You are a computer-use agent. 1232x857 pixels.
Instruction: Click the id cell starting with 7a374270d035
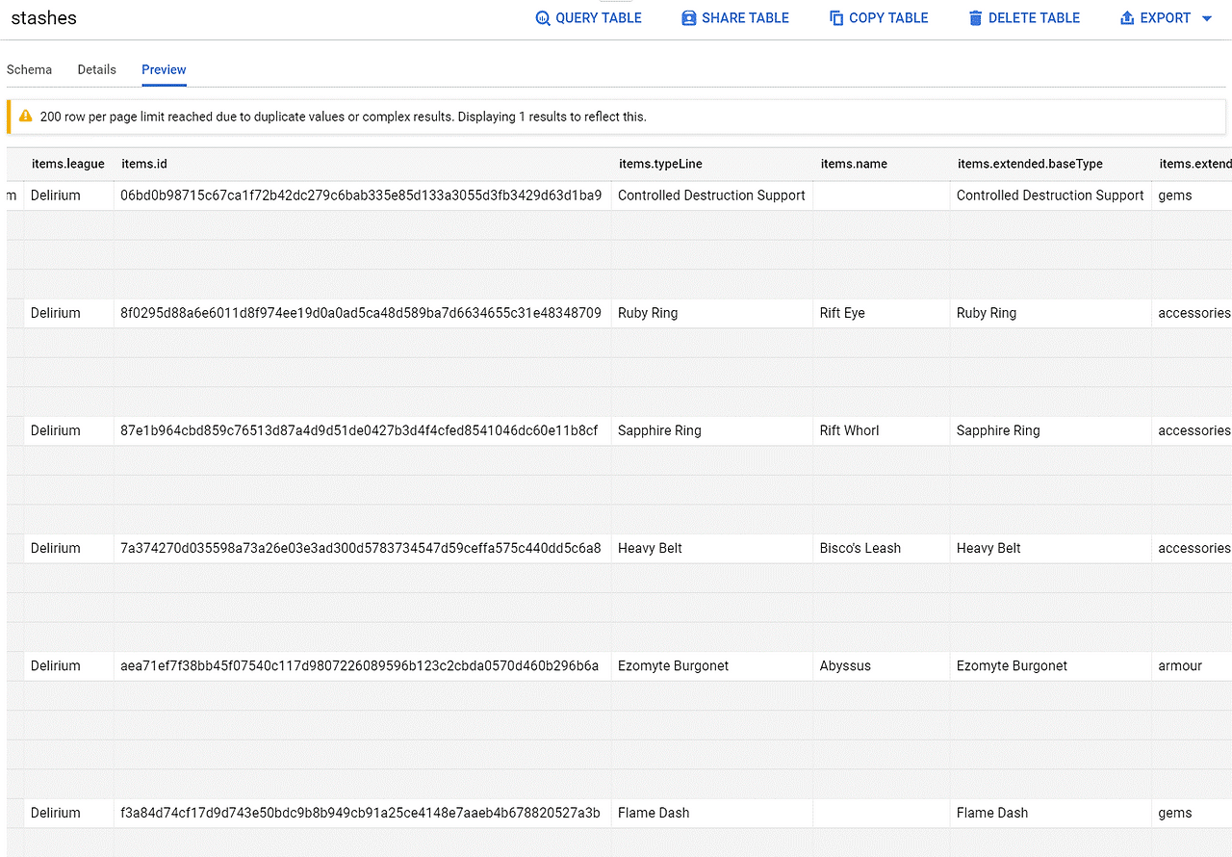tap(363, 548)
